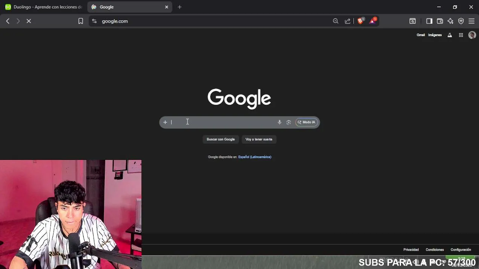Open the browser main menu

tap(472, 21)
